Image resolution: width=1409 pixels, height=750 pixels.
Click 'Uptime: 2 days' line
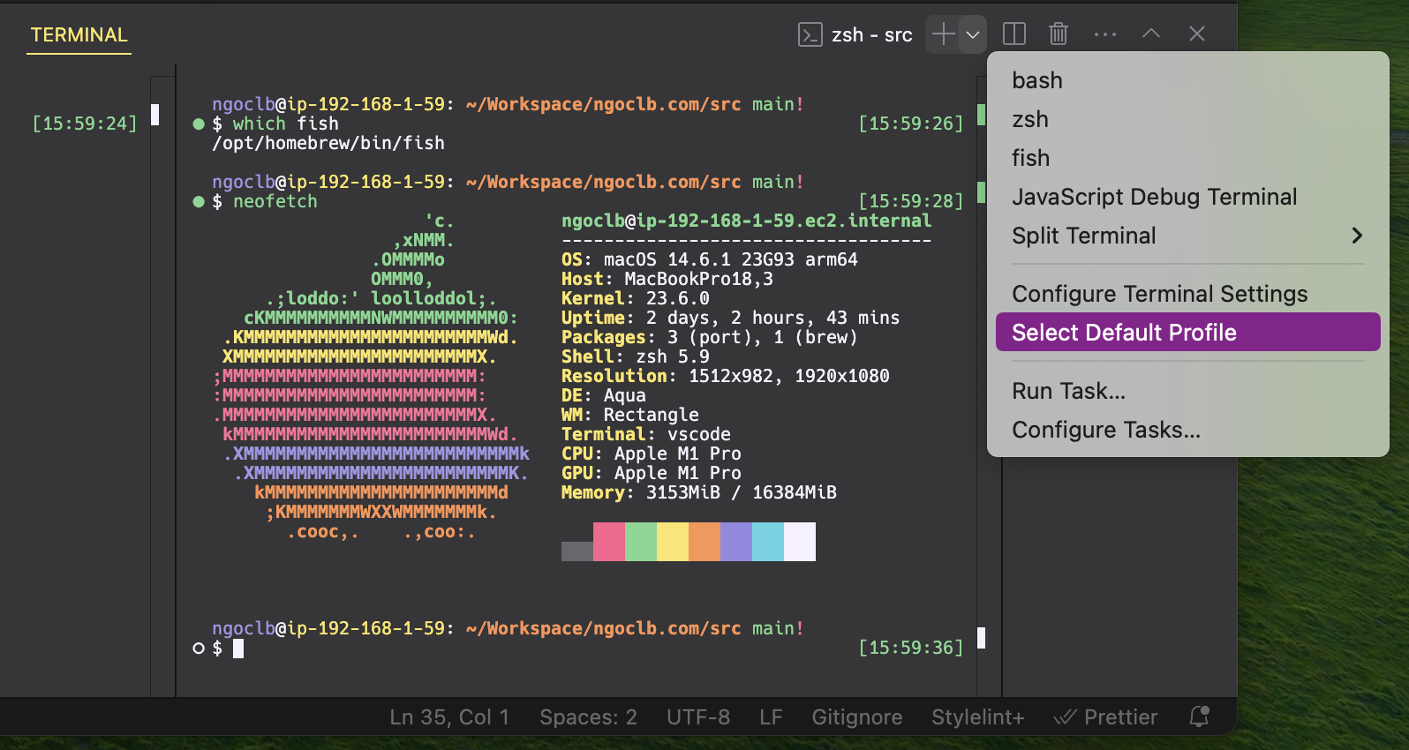point(731,318)
